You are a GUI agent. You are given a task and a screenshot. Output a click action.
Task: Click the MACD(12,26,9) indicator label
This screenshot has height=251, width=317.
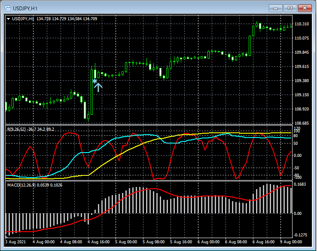point(22,184)
